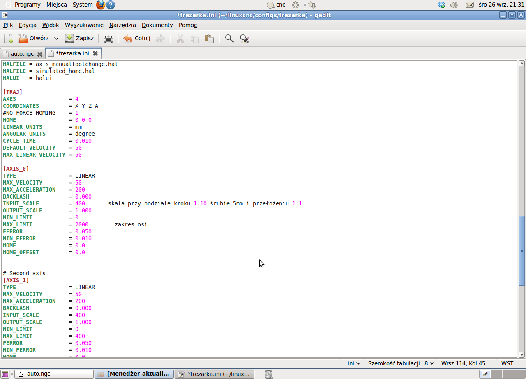Screen dimensions: 526x379
Task: Click the redo arrow icon
Action: pyautogui.click(x=161, y=39)
